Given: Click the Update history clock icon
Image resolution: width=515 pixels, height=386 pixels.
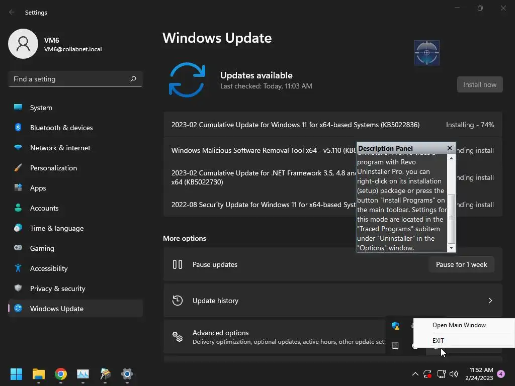Looking at the screenshot, I should [178, 301].
